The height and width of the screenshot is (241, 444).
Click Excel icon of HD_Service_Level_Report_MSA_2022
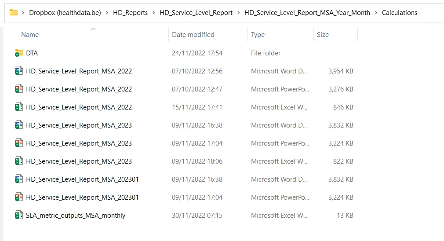[19, 107]
